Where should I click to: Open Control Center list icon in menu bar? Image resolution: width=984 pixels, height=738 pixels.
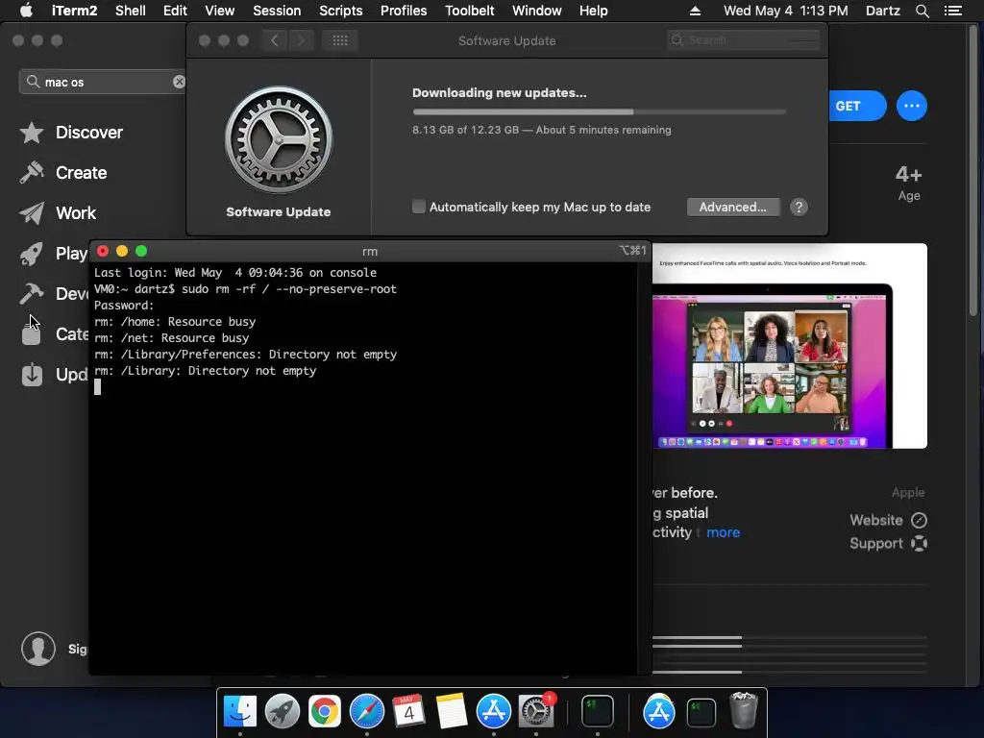(x=953, y=11)
